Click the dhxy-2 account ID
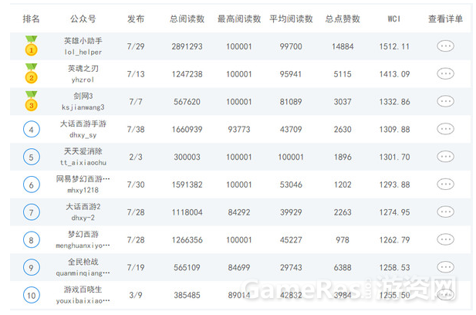 (83, 218)
